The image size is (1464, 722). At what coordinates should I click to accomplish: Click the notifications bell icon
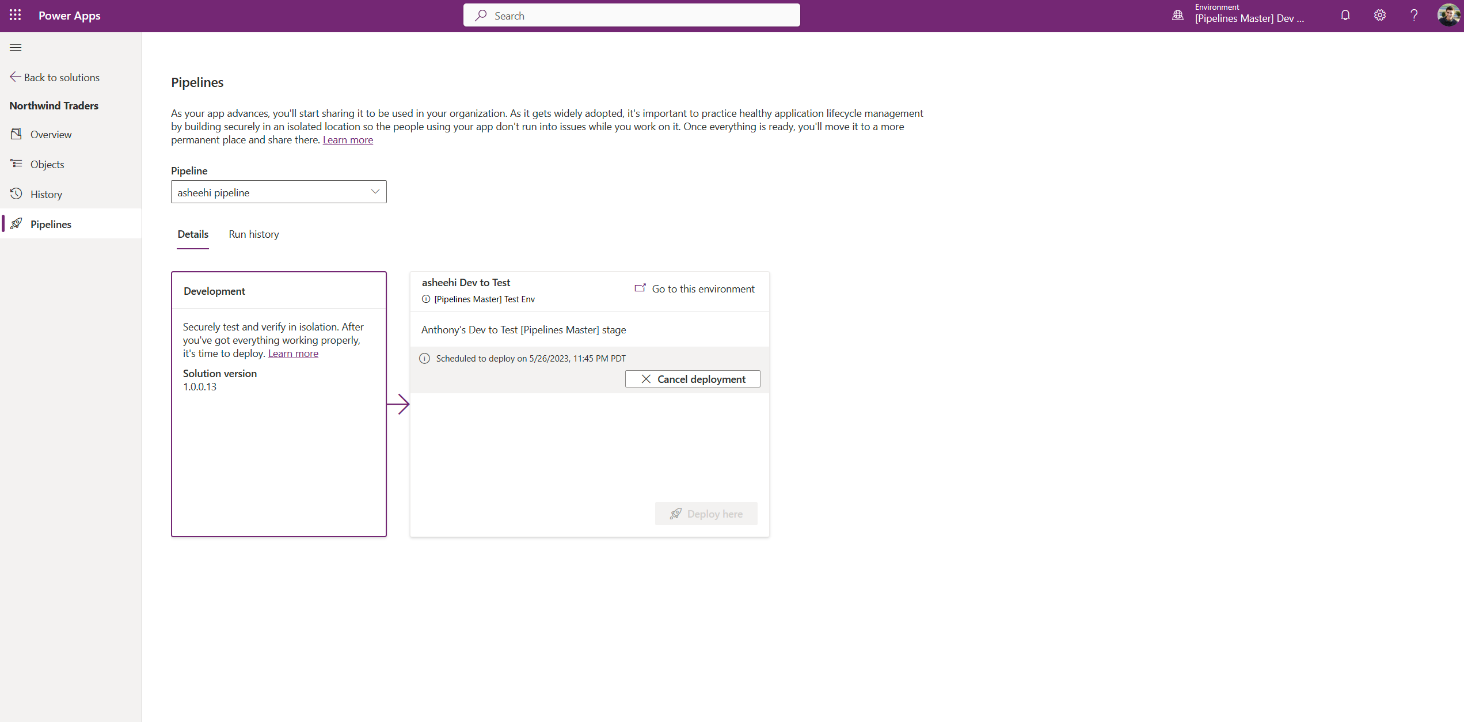point(1344,15)
